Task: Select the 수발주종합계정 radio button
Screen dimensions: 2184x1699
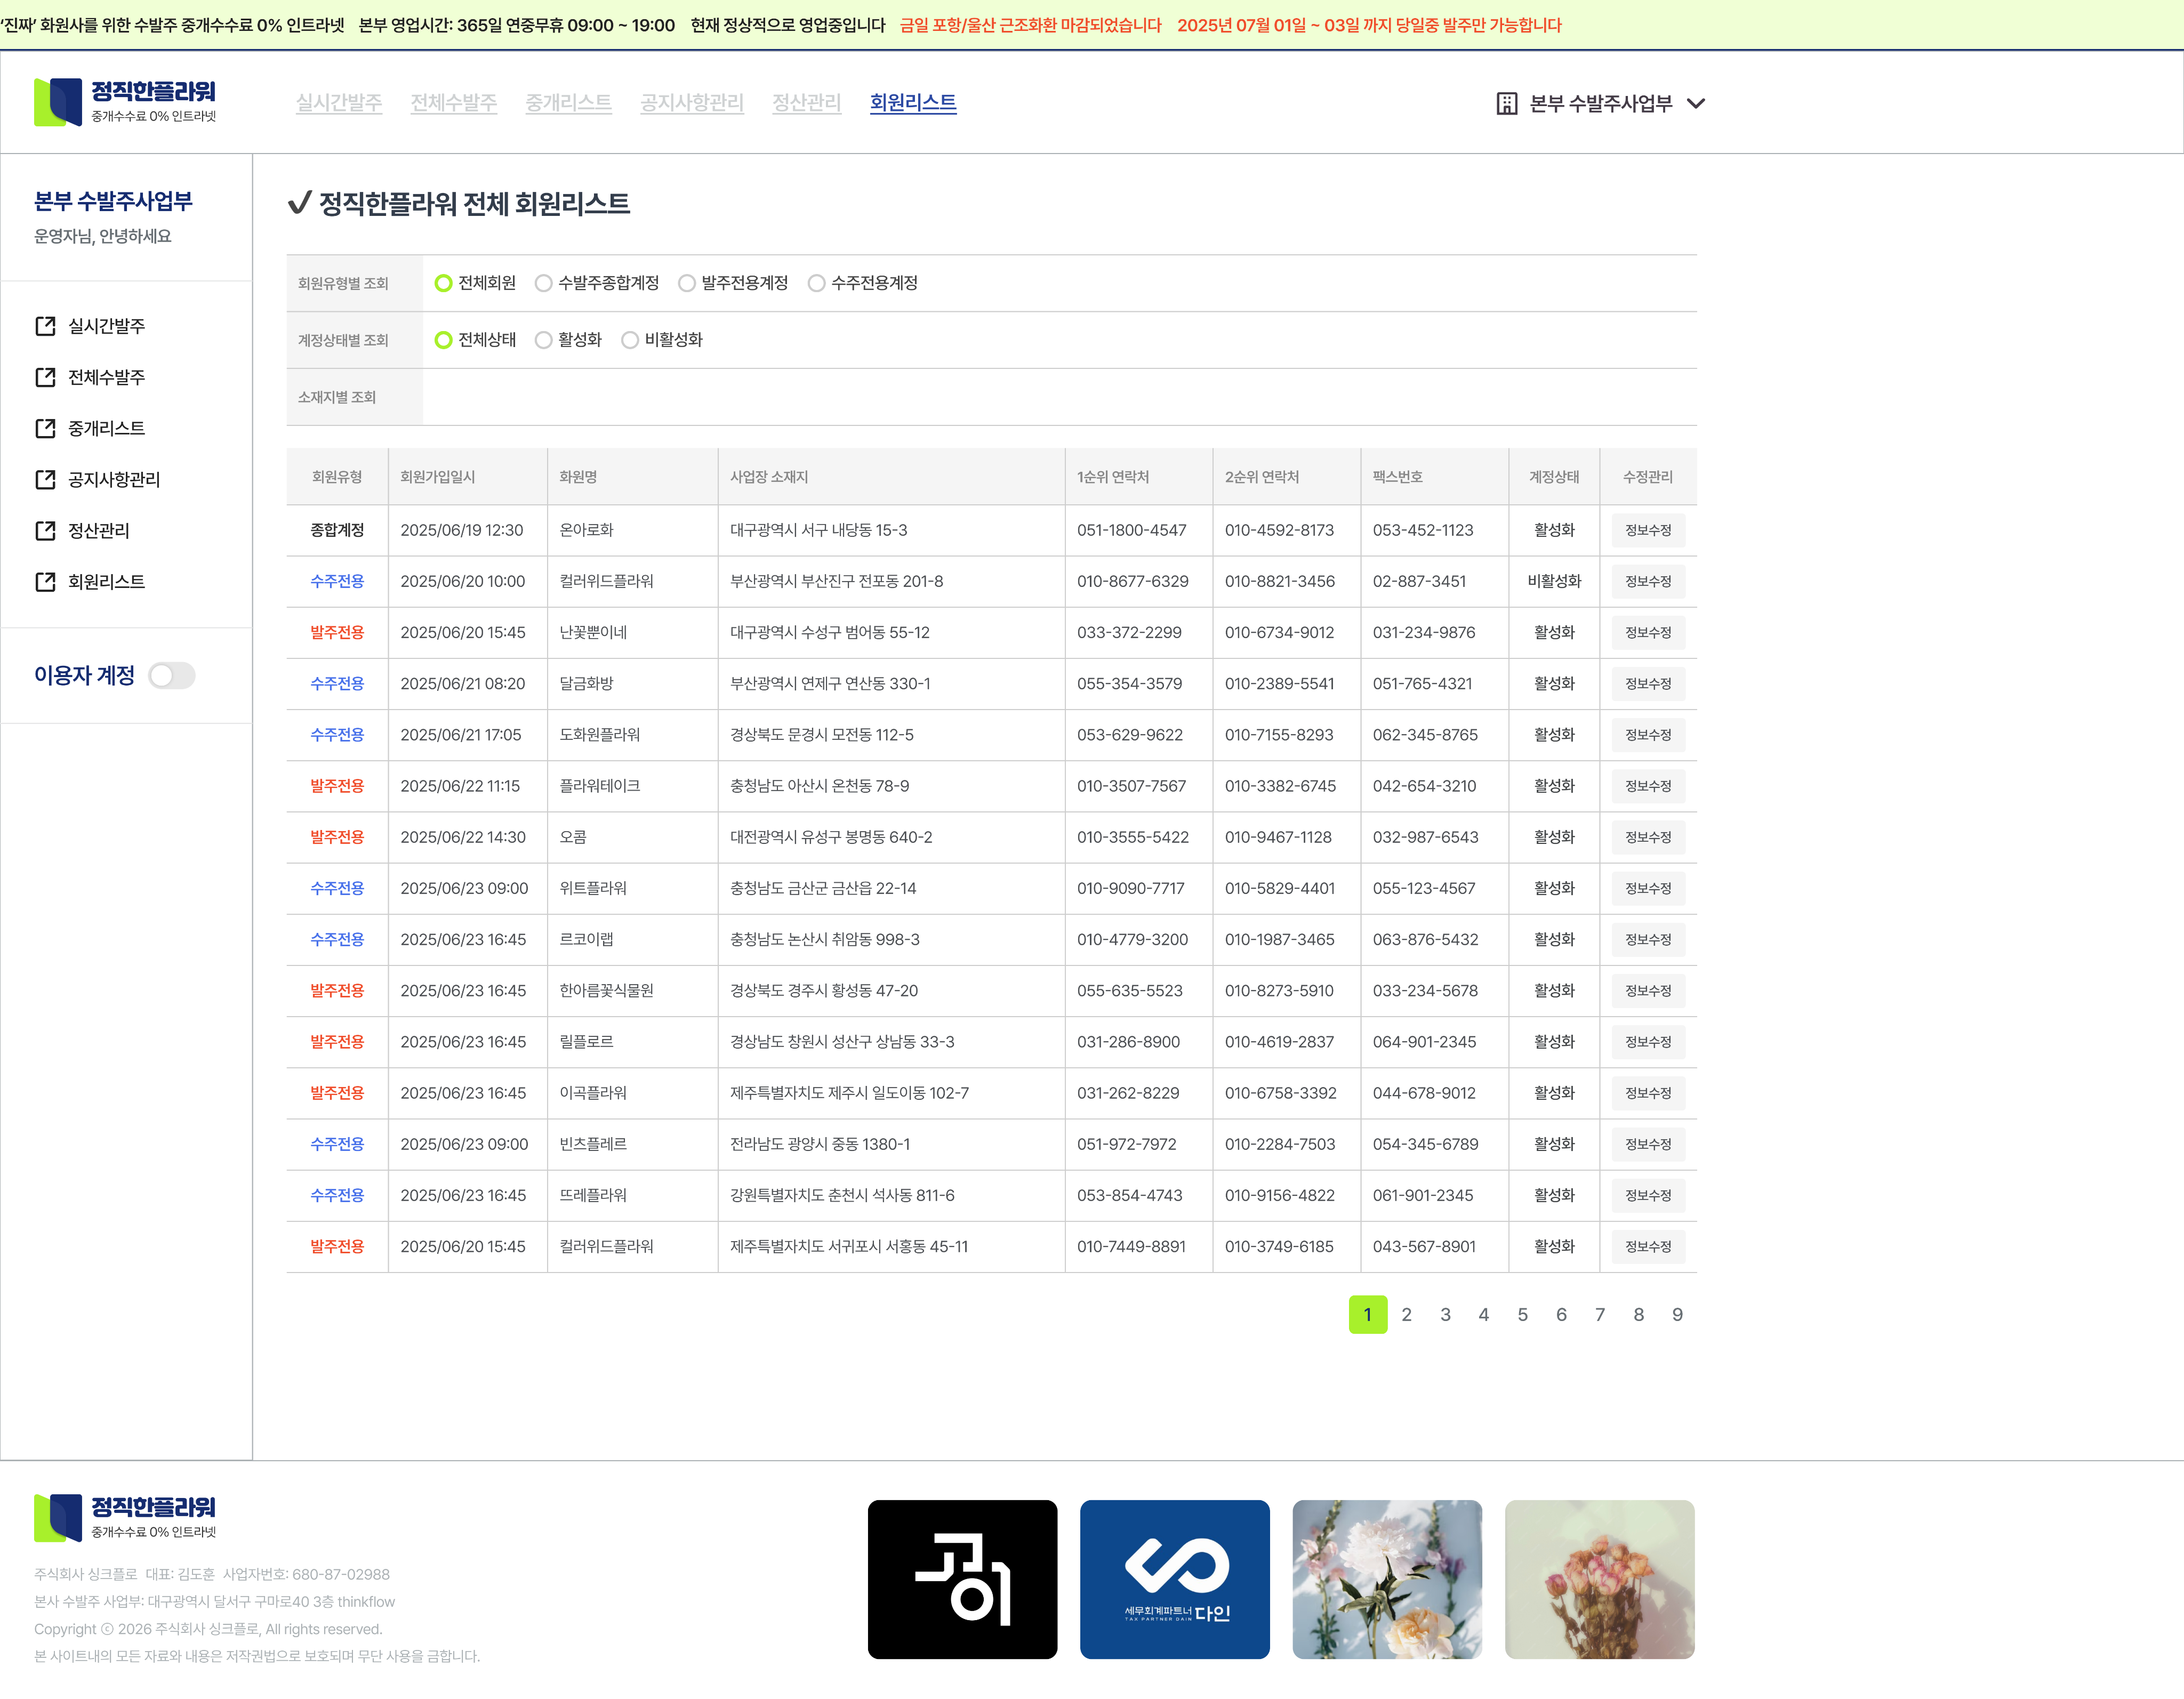Action: pos(543,283)
